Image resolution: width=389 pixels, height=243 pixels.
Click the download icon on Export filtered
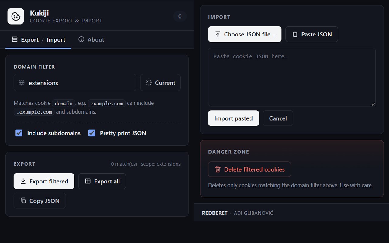pyautogui.click(x=23, y=181)
